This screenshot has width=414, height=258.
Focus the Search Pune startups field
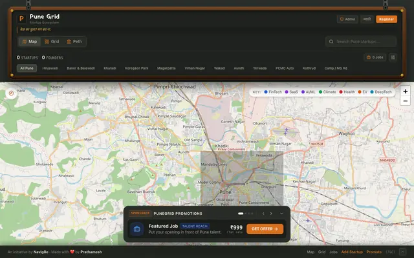[x=361, y=41]
